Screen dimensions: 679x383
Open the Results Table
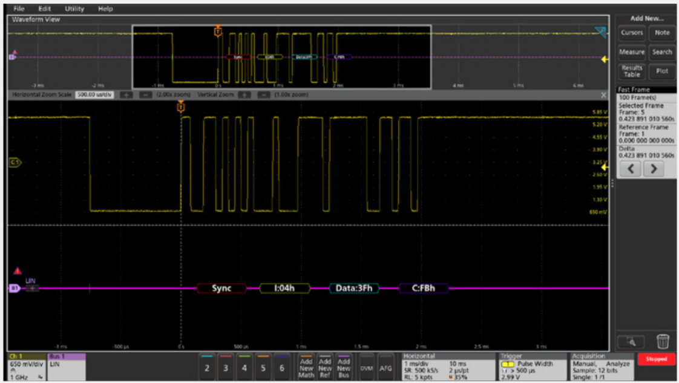pyautogui.click(x=631, y=71)
